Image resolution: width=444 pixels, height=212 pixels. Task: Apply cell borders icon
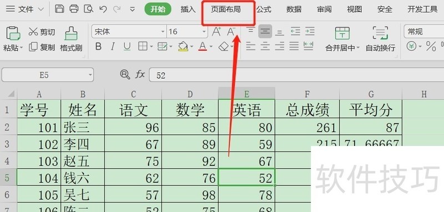coord(143,47)
